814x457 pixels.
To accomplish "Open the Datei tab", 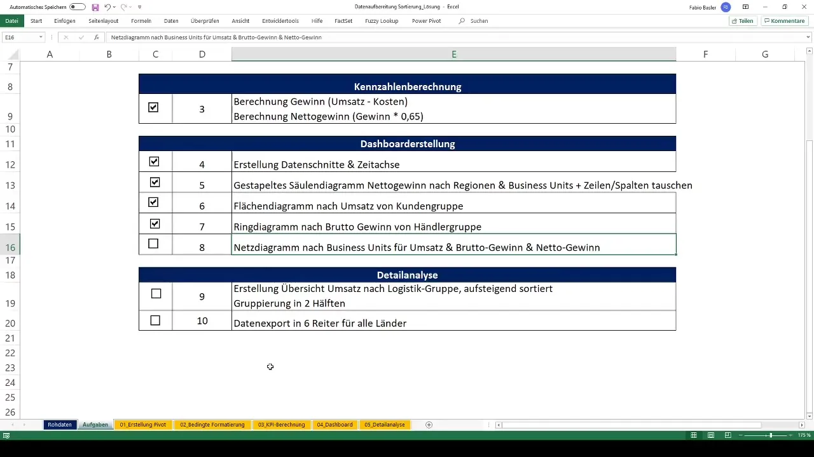I will point(11,21).
